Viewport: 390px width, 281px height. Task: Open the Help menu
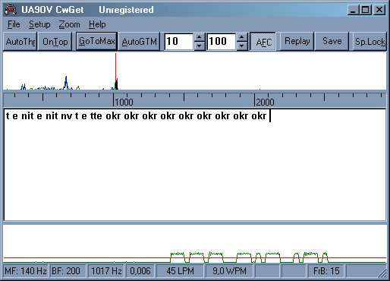pyautogui.click(x=97, y=24)
